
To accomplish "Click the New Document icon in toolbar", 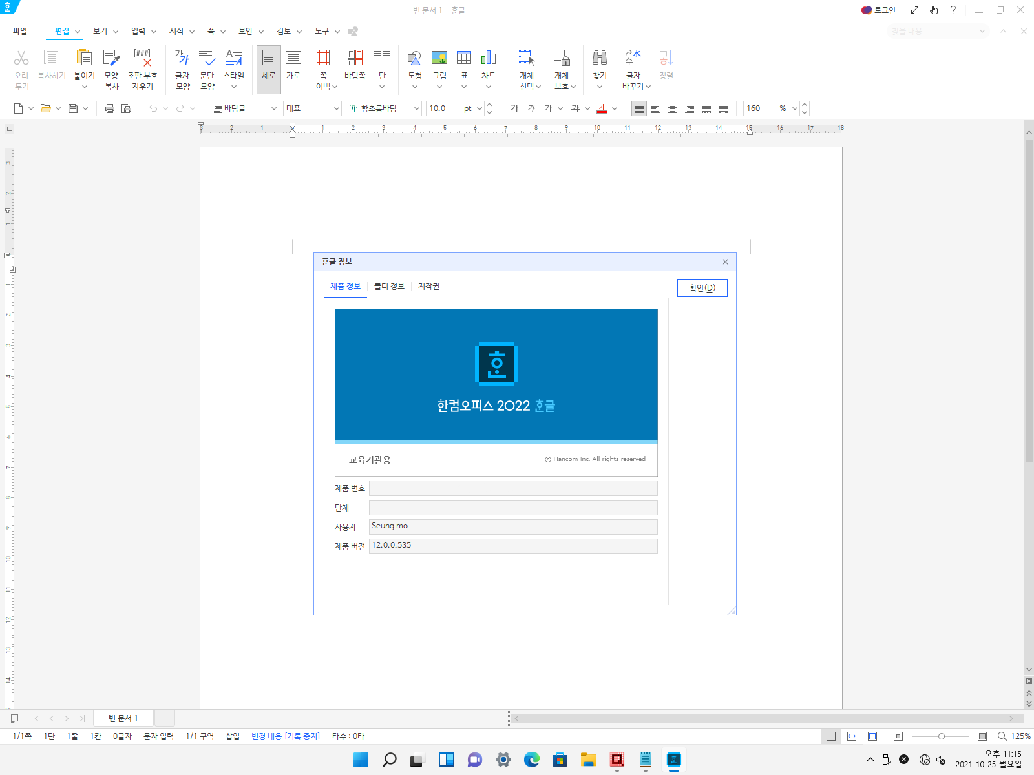I will click(x=18, y=108).
